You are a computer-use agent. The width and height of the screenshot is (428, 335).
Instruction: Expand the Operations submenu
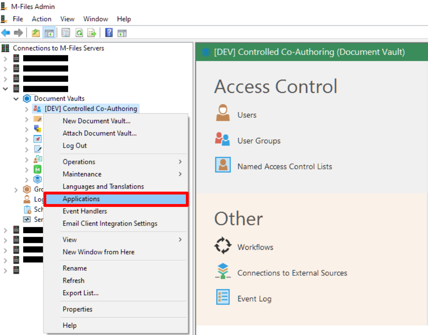116,162
